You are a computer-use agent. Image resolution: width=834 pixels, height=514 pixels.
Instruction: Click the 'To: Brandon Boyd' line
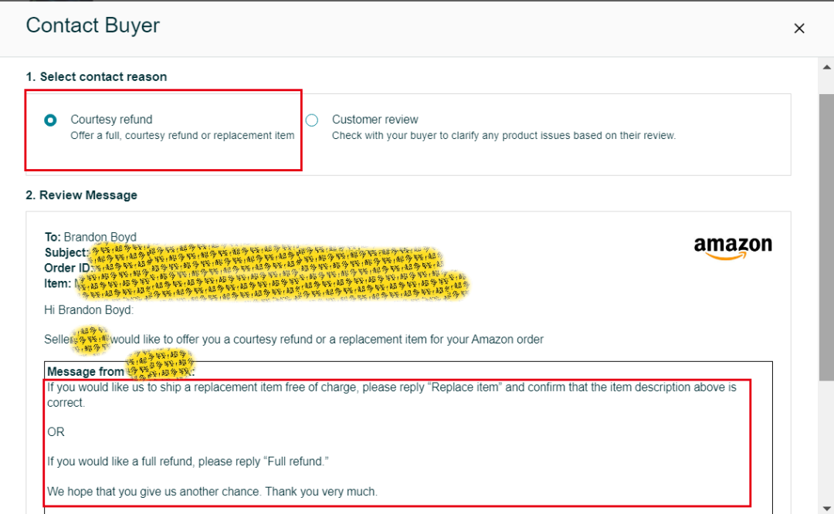[x=90, y=237]
